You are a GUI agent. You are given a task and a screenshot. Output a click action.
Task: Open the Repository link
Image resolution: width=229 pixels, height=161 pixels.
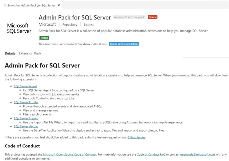[x=70, y=25]
